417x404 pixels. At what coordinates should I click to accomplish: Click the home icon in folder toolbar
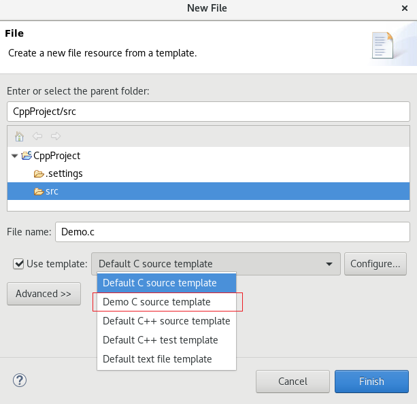pos(19,136)
